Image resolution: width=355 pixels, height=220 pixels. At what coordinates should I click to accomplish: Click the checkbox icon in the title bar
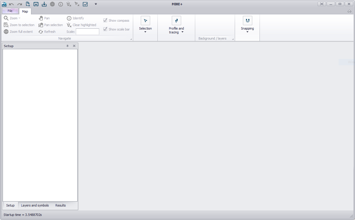(85, 4)
